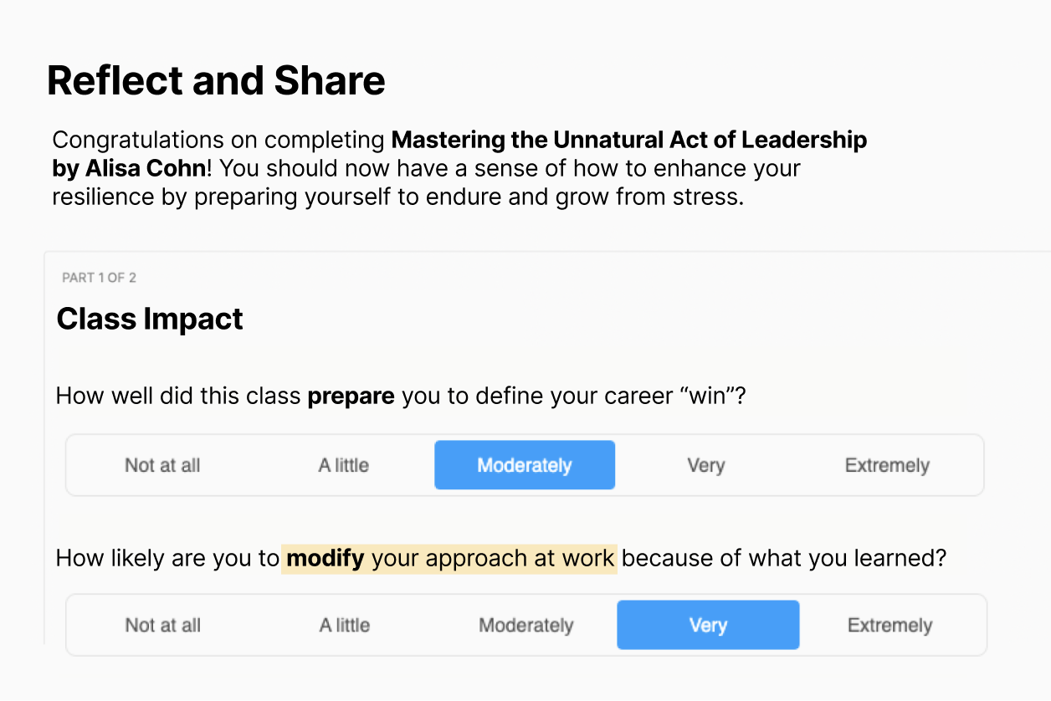Select "A little" for the prepare question
The image size is (1051, 701).
(x=343, y=465)
